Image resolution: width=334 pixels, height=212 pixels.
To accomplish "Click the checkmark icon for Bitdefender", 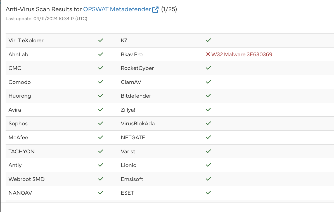I will pyautogui.click(x=208, y=96).
